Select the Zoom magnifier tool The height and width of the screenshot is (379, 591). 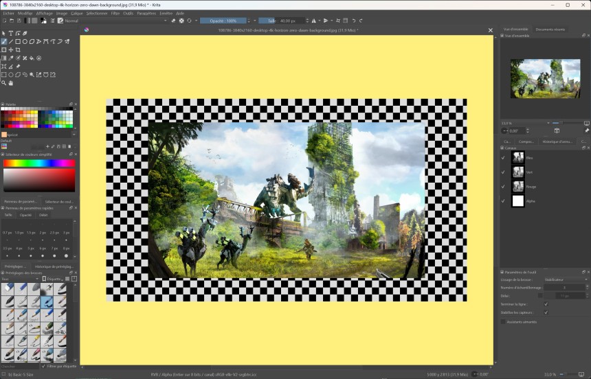click(x=4, y=83)
